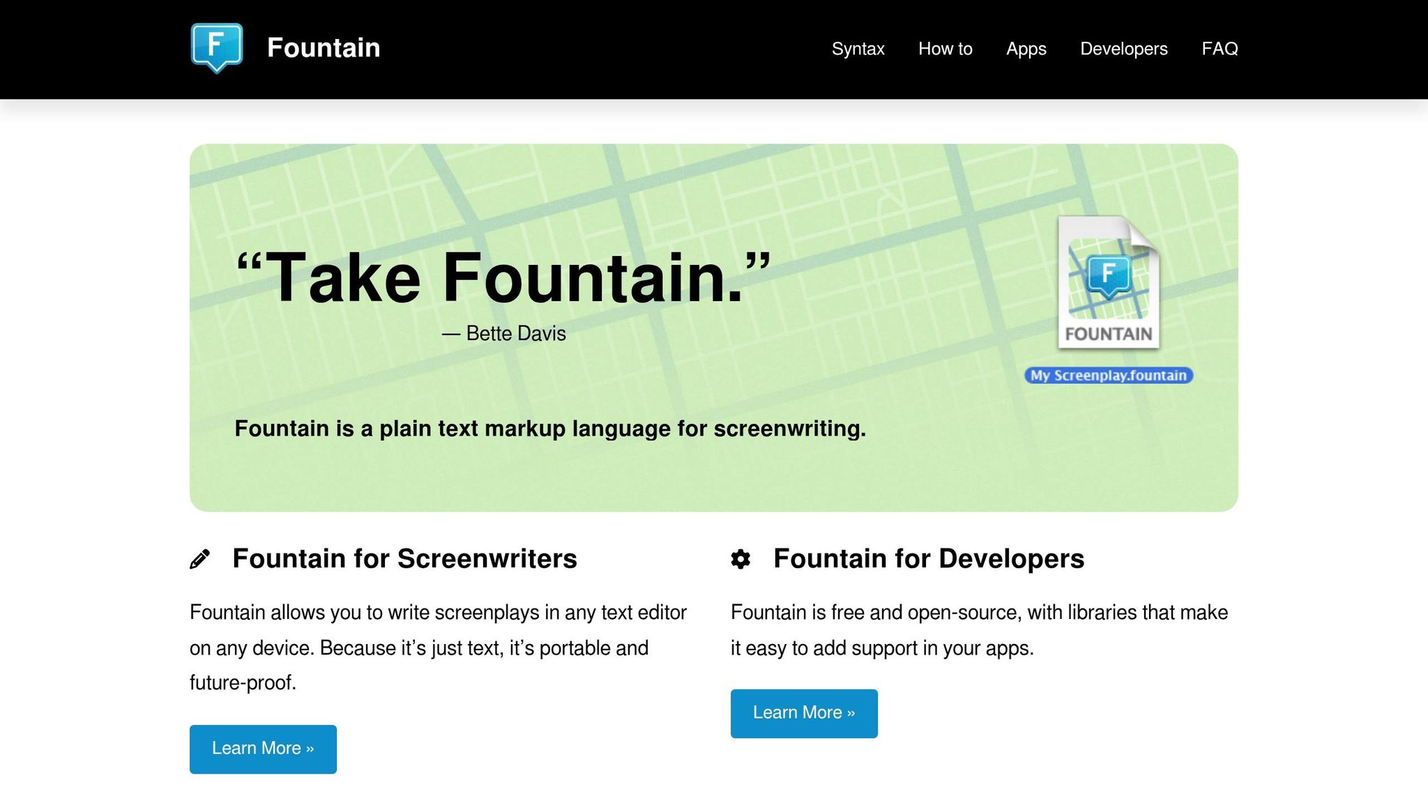
Task: Open the FAQ page
Action: [1220, 49]
